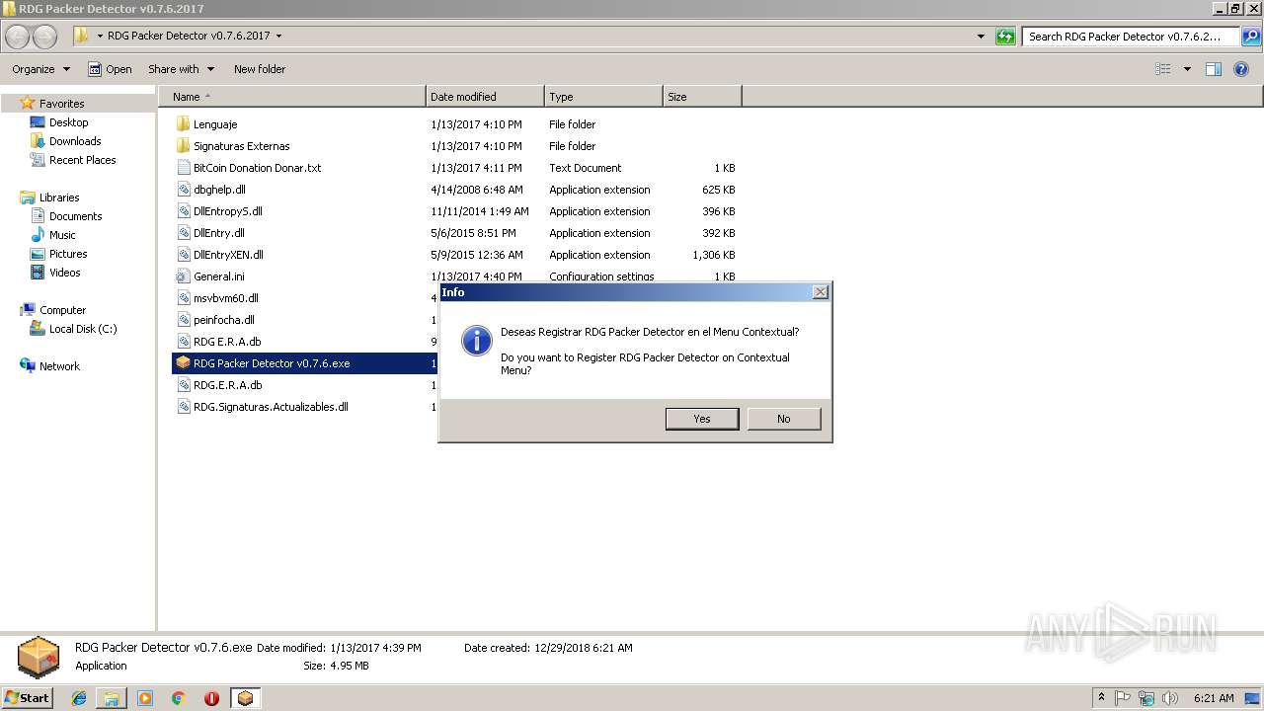1264x711 pixels.
Task: Click Yes in the Info dialog
Action: (702, 419)
